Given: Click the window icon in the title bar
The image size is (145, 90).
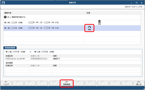Looking at the screenshot, I should (3, 3).
